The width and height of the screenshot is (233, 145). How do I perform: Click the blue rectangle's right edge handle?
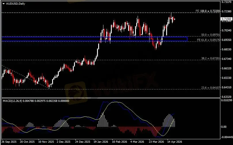tap(187, 39)
